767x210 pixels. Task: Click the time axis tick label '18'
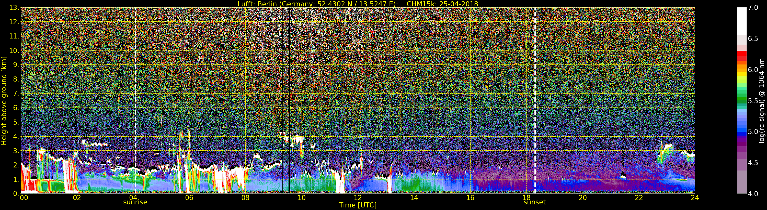pyautogui.click(x=526, y=198)
